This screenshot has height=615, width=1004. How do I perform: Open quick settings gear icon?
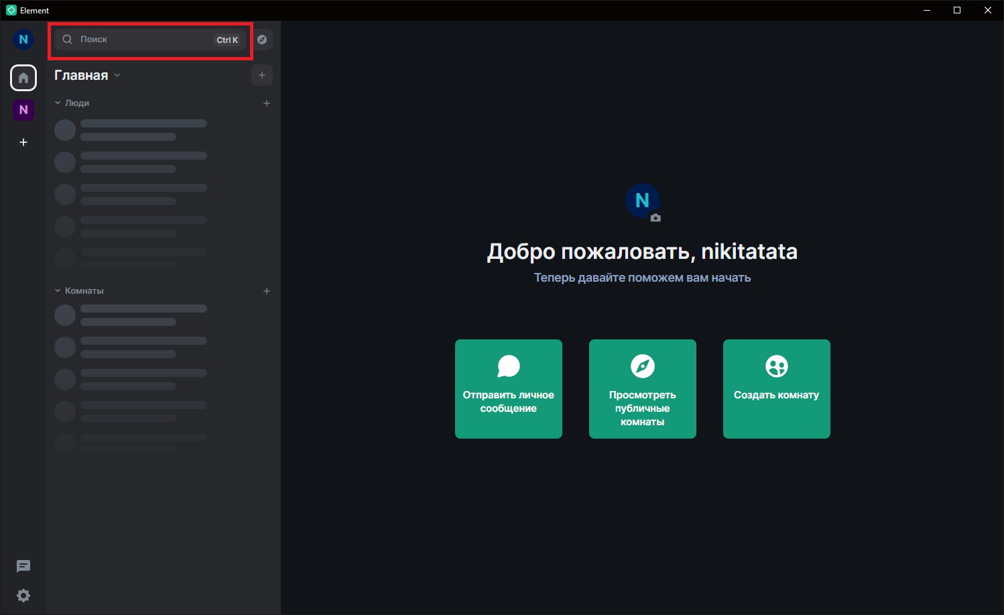(x=23, y=596)
